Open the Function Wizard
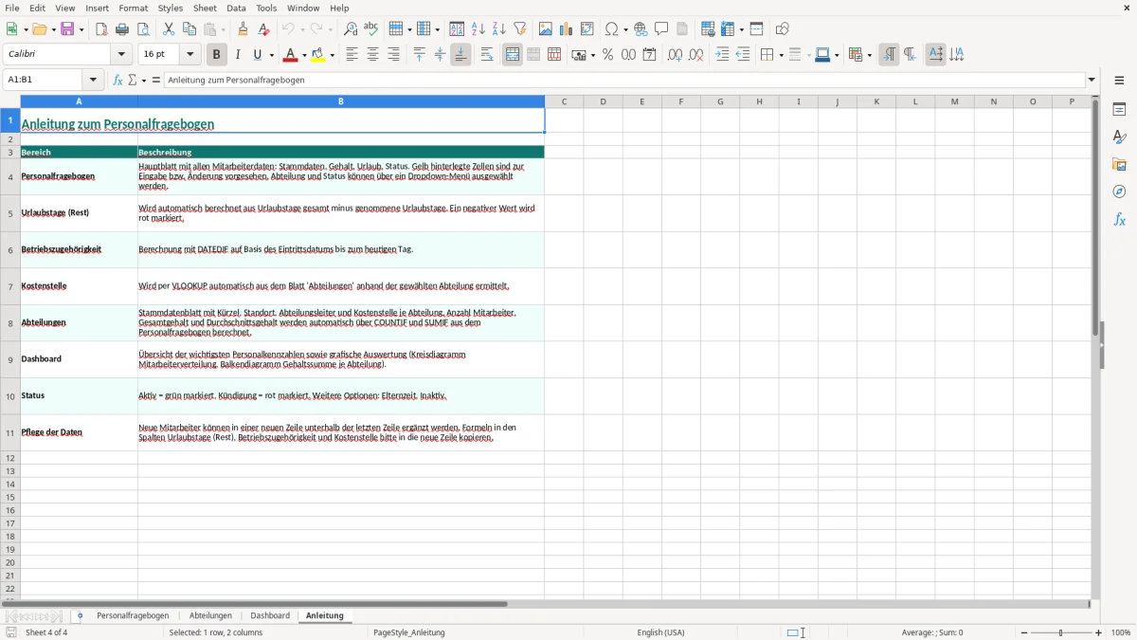 coord(118,81)
